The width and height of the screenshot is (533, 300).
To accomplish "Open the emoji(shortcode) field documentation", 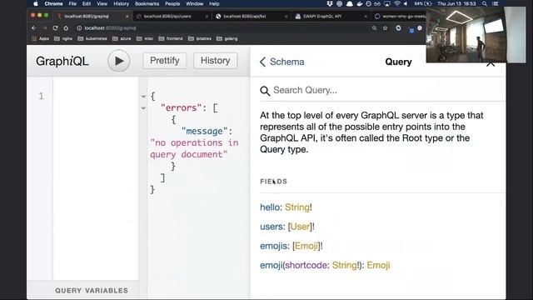I will pos(271,265).
